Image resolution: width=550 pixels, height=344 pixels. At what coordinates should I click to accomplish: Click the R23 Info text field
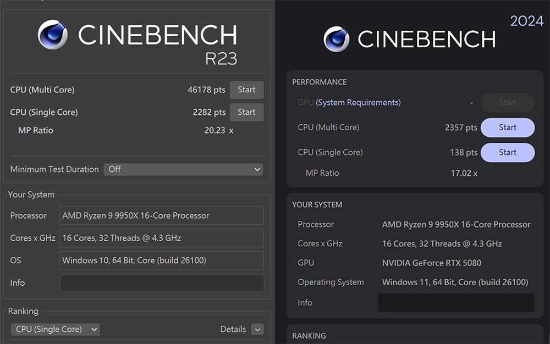[x=161, y=283]
